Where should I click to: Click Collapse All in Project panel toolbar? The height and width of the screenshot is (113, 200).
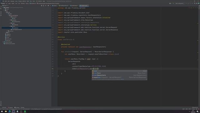[46, 6]
